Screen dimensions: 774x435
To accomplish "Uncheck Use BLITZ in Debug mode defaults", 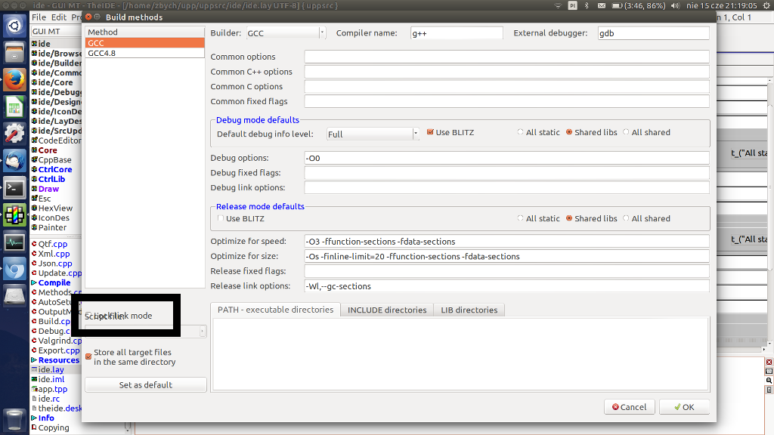I will click(431, 133).
